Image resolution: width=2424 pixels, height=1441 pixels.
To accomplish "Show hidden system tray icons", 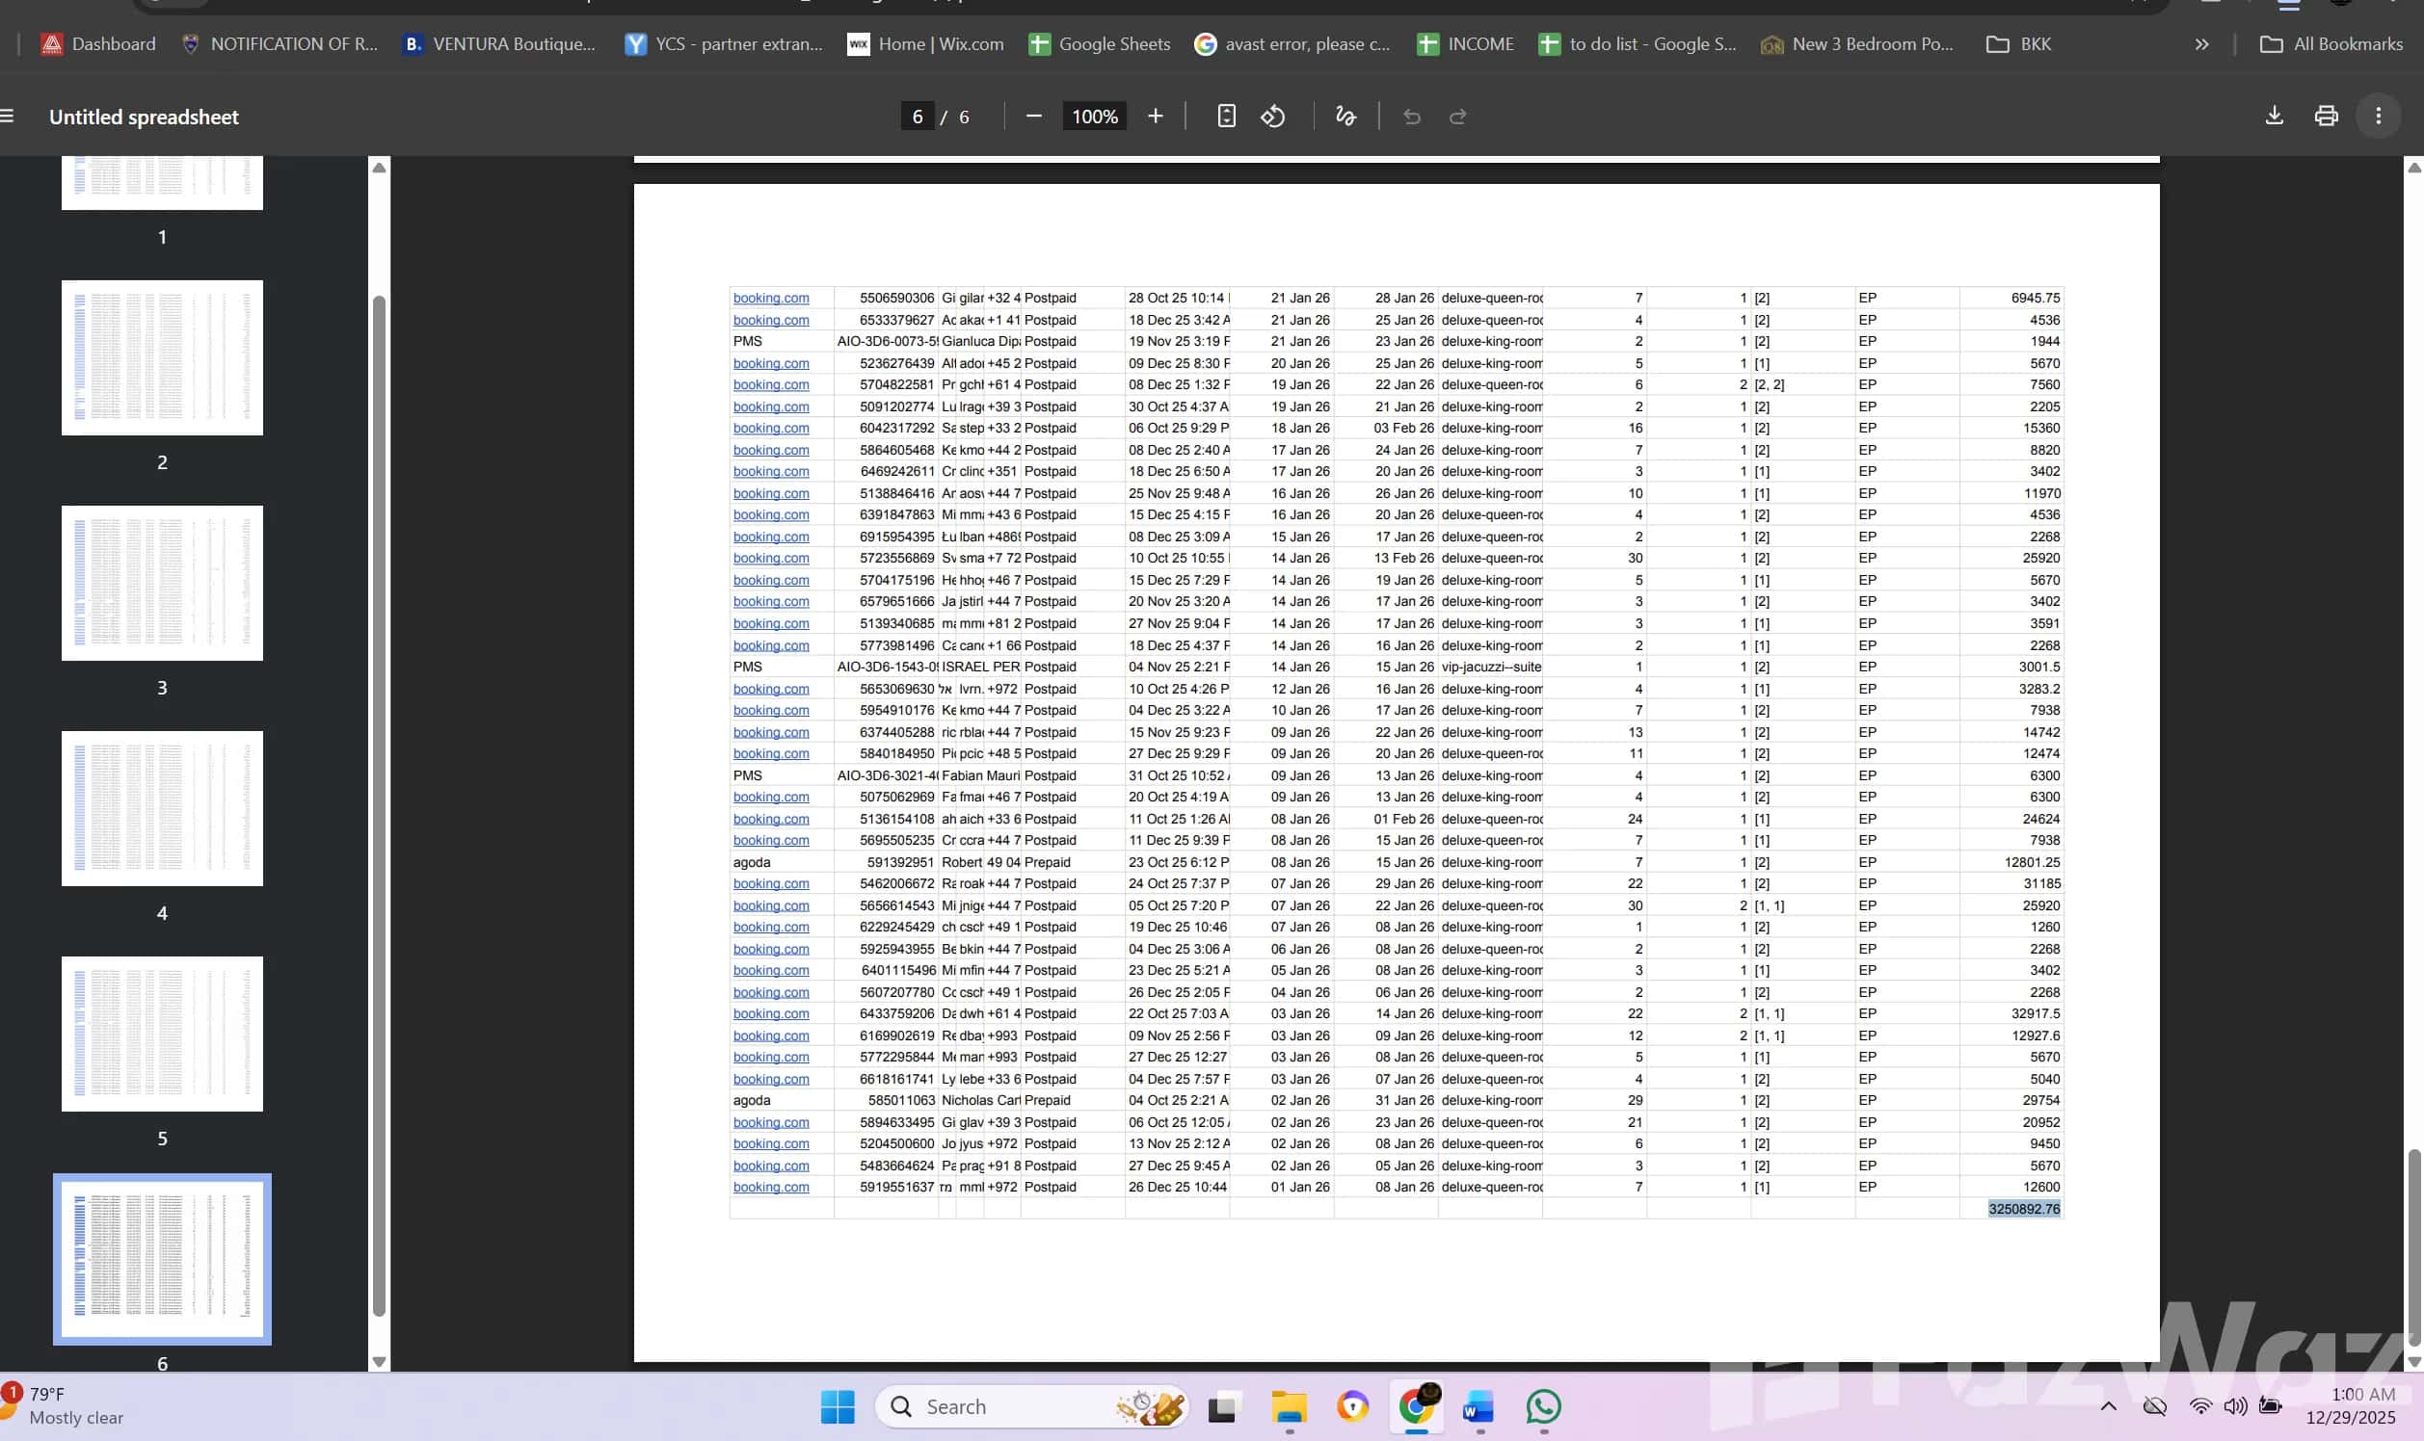I will [2108, 1406].
